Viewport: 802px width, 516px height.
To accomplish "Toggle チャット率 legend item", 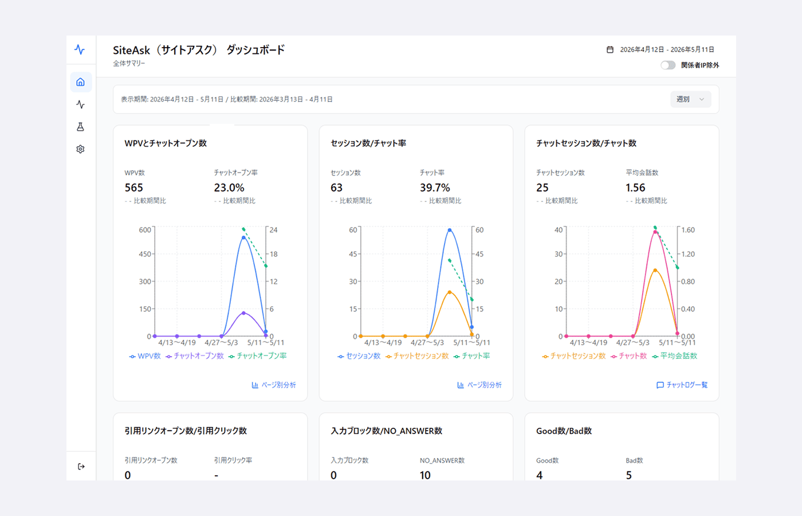I will point(472,356).
